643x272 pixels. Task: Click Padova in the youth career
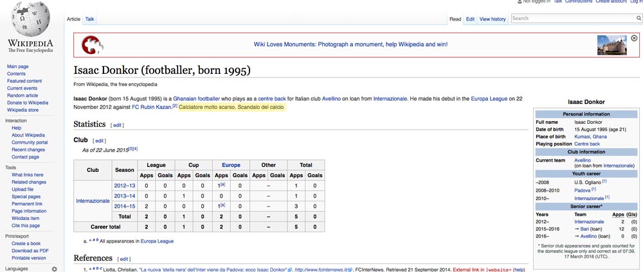coord(583,191)
